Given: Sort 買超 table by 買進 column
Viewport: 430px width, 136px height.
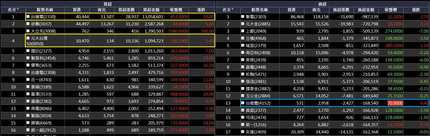Looking at the screenshot, I should coord(77,10).
